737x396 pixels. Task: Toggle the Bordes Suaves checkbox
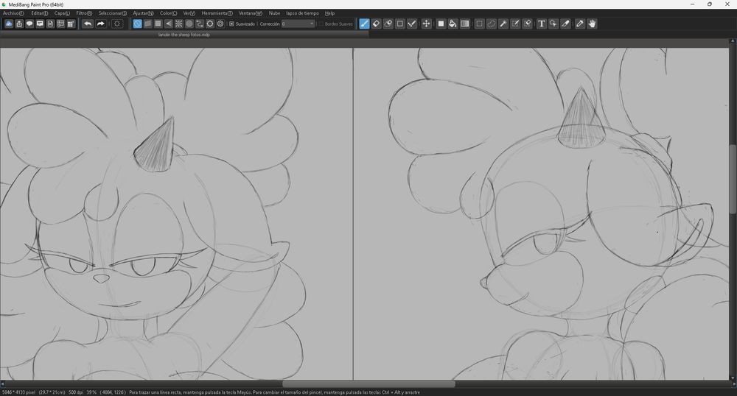coord(321,24)
